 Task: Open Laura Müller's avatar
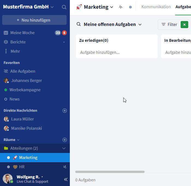tap(6, 119)
